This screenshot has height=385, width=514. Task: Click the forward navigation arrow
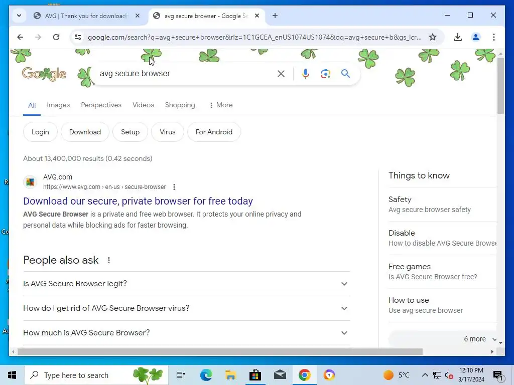tap(38, 37)
